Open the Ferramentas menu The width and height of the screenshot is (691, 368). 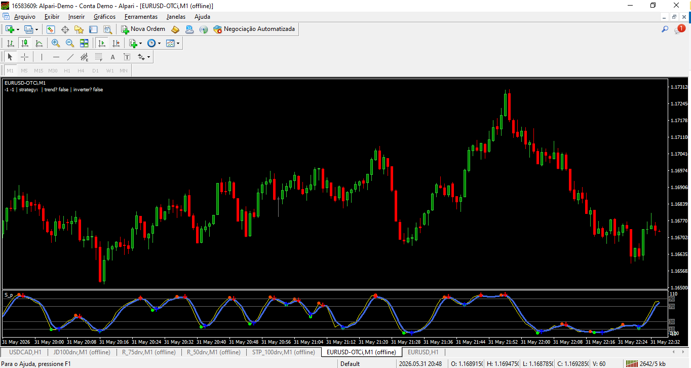coord(141,17)
